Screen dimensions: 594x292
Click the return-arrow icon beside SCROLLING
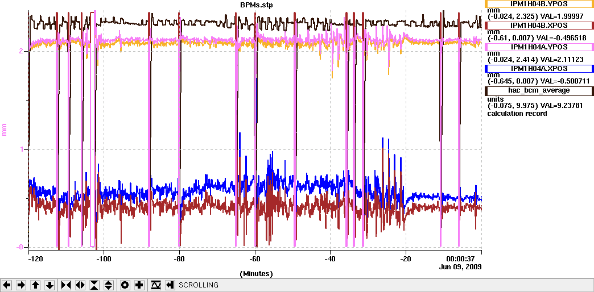[170, 285]
